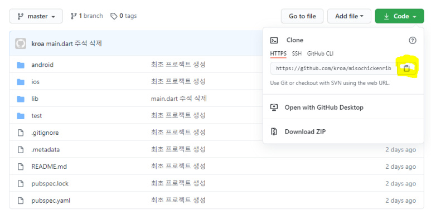Click the test folder icon

pyautogui.click(x=21, y=116)
